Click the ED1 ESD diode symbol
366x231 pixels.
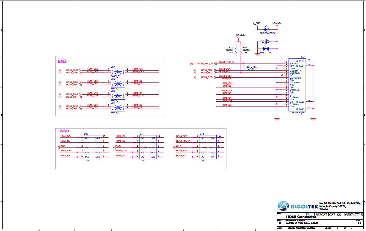pyautogui.click(x=266, y=49)
